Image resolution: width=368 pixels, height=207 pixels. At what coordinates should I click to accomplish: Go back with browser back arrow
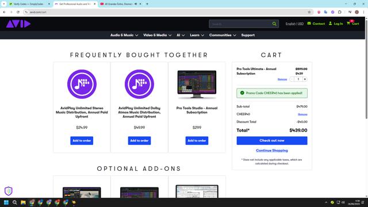pyautogui.click(x=4, y=12)
